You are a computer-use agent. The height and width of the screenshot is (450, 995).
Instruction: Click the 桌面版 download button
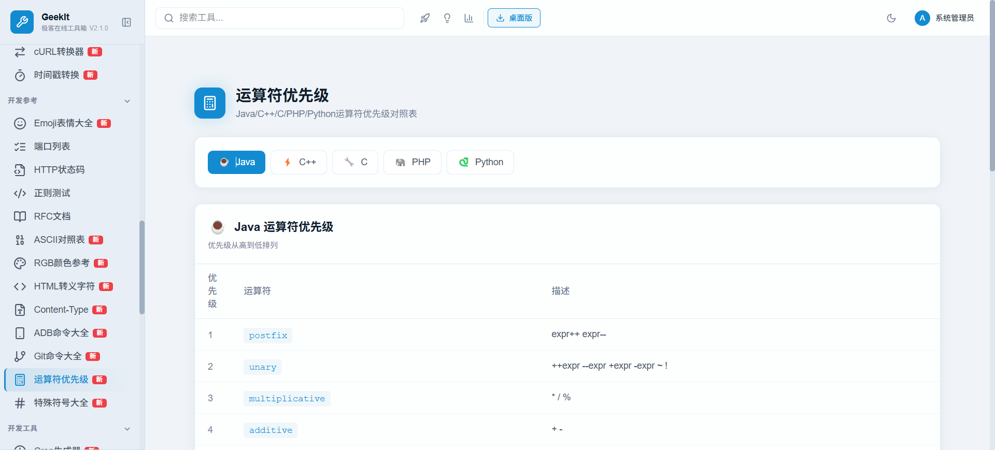point(514,18)
